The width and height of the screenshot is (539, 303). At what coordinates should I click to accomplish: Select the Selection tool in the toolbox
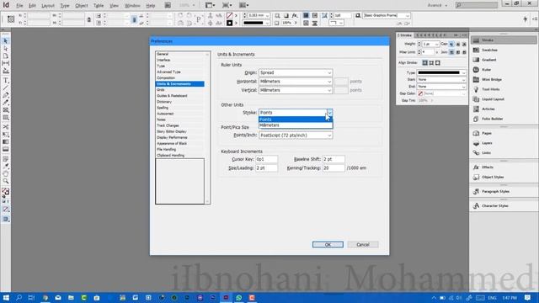pos(6,41)
